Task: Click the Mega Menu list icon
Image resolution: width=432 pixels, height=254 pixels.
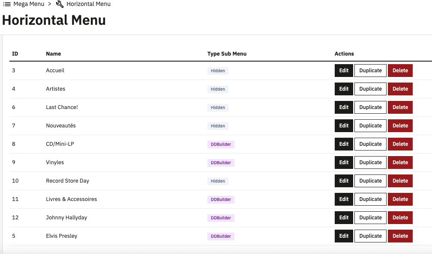Action: pyautogui.click(x=7, y=4)
